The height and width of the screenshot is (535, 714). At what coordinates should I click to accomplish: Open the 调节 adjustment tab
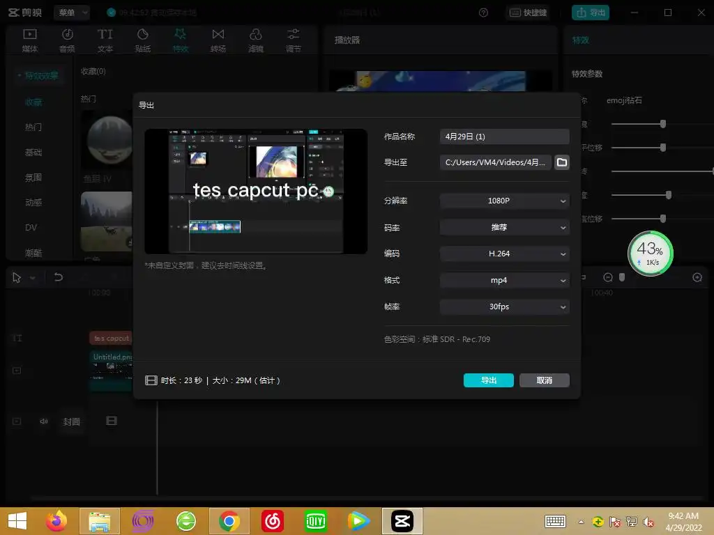click(294, 40)
